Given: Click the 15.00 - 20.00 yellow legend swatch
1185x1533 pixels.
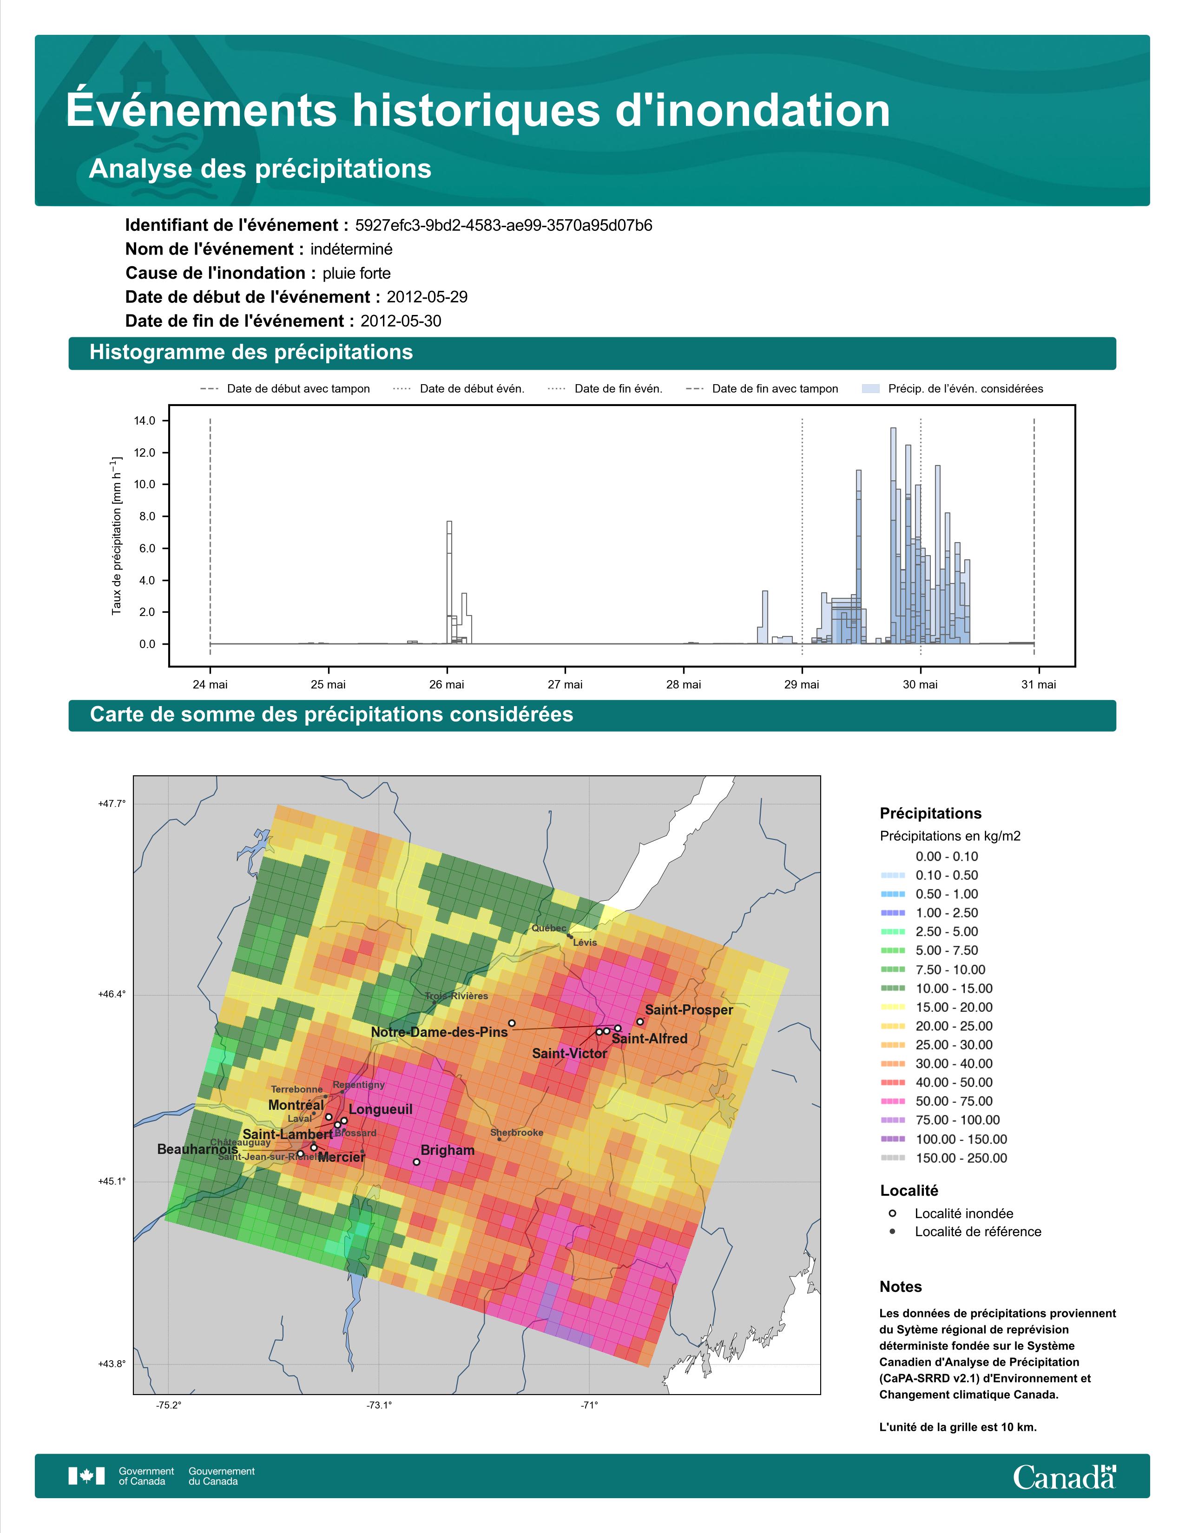Looking at the screenshot, I should coord(892,1007).
